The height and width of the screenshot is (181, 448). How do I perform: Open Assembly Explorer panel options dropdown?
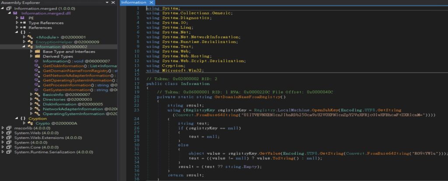pos(107,3)
